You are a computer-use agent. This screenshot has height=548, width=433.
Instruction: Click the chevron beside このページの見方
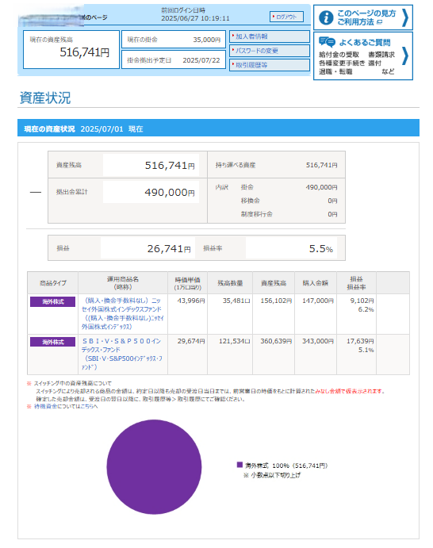click(405, 17)
